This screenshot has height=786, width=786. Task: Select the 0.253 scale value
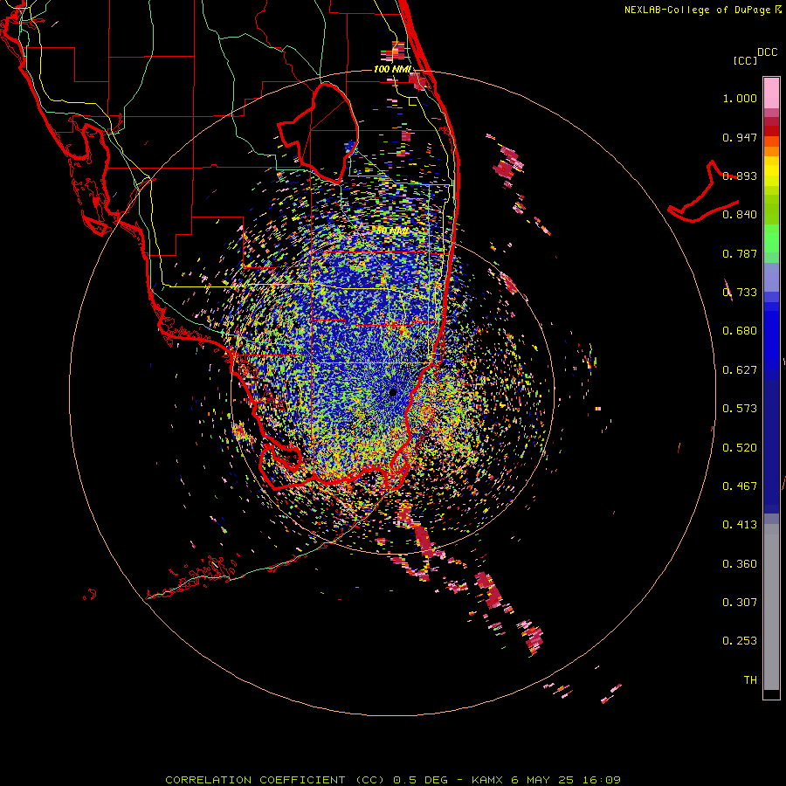pos(740,641)
